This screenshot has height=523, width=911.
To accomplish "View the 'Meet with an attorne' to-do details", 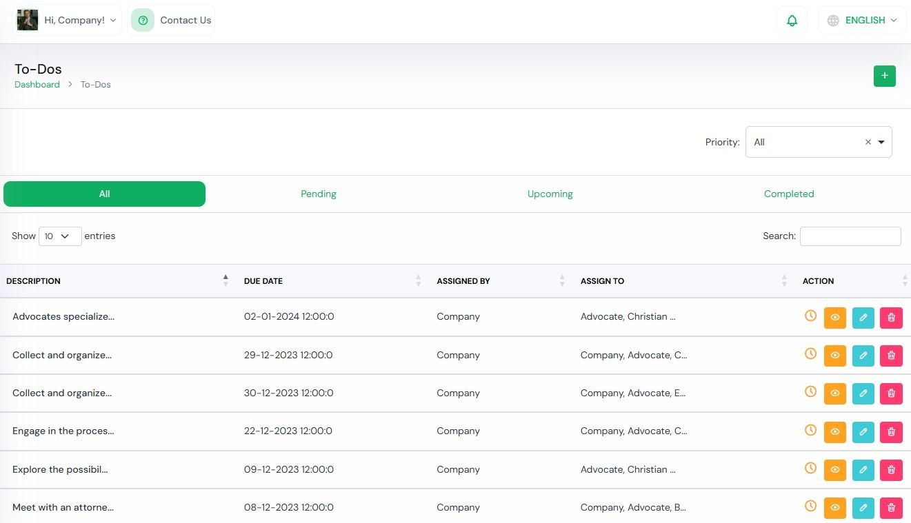I will (x=834, y=508).
